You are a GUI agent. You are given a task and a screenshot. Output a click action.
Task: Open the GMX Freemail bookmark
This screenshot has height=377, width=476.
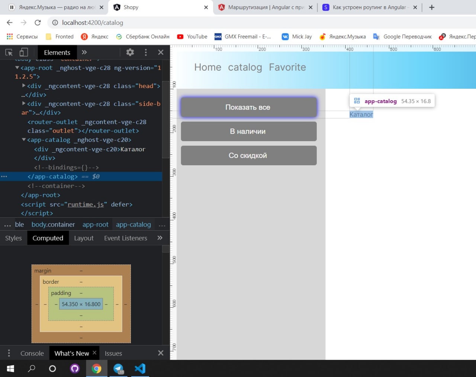coord(243,36)
